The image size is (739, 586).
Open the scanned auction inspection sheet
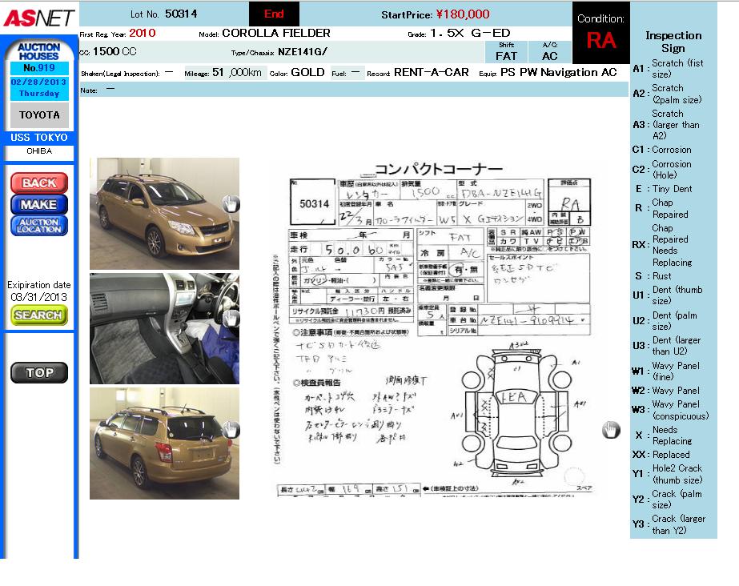[439, 328]
